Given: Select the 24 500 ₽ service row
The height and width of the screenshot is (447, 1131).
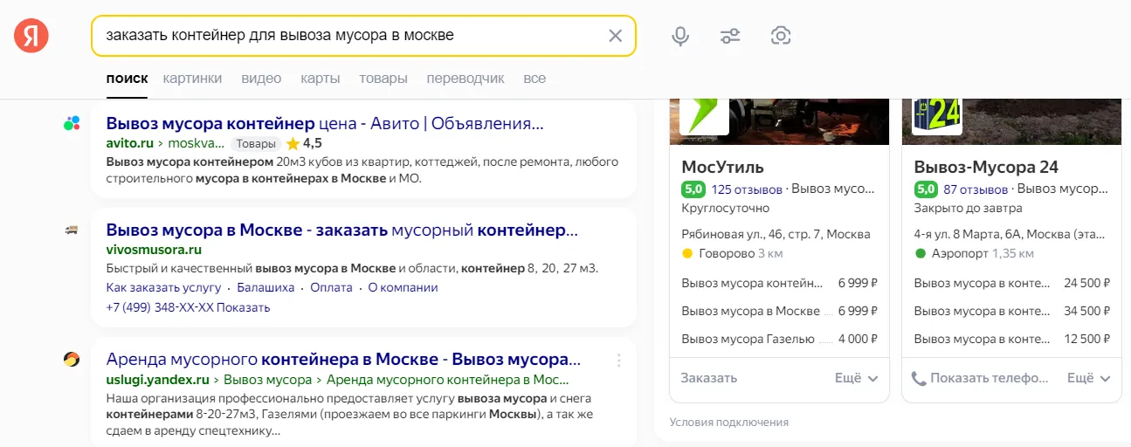Looking at the screenshot, I should click(1012, 283).
